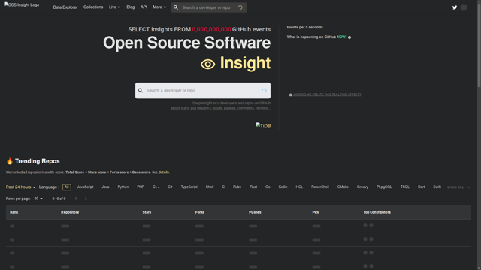Click the magnifier icon in the hero search box
481x270 pixels.
click(x=141, y=90)
